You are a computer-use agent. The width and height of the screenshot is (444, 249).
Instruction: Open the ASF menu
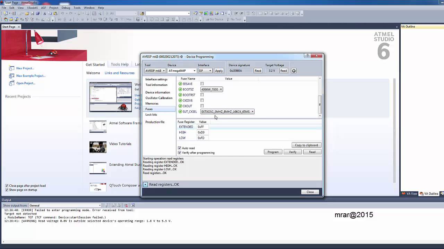(x=43, y=8)
